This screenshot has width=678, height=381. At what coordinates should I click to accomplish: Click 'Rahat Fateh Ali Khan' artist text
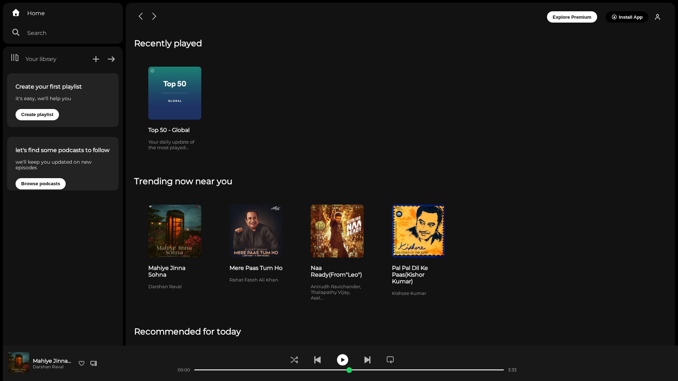[x=254, y=280]
